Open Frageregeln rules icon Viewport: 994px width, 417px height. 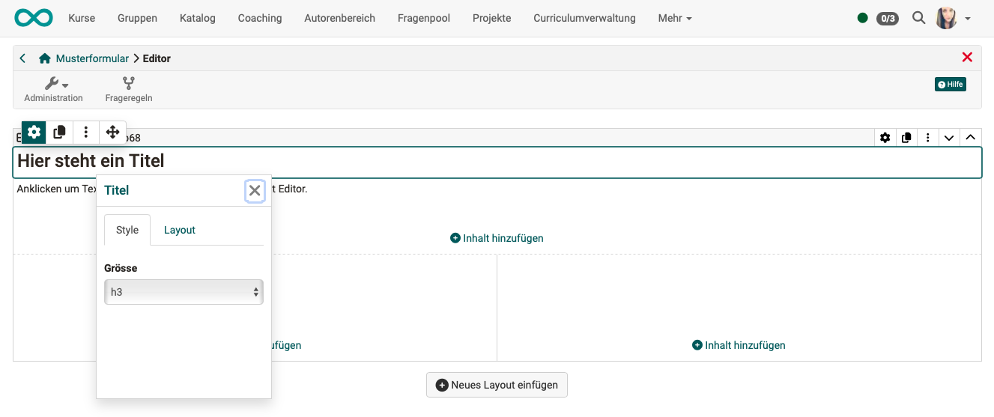point(129,90)
